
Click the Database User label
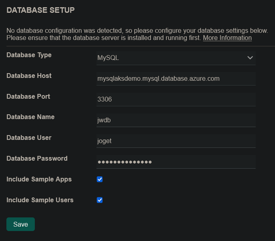coord(29,138)
